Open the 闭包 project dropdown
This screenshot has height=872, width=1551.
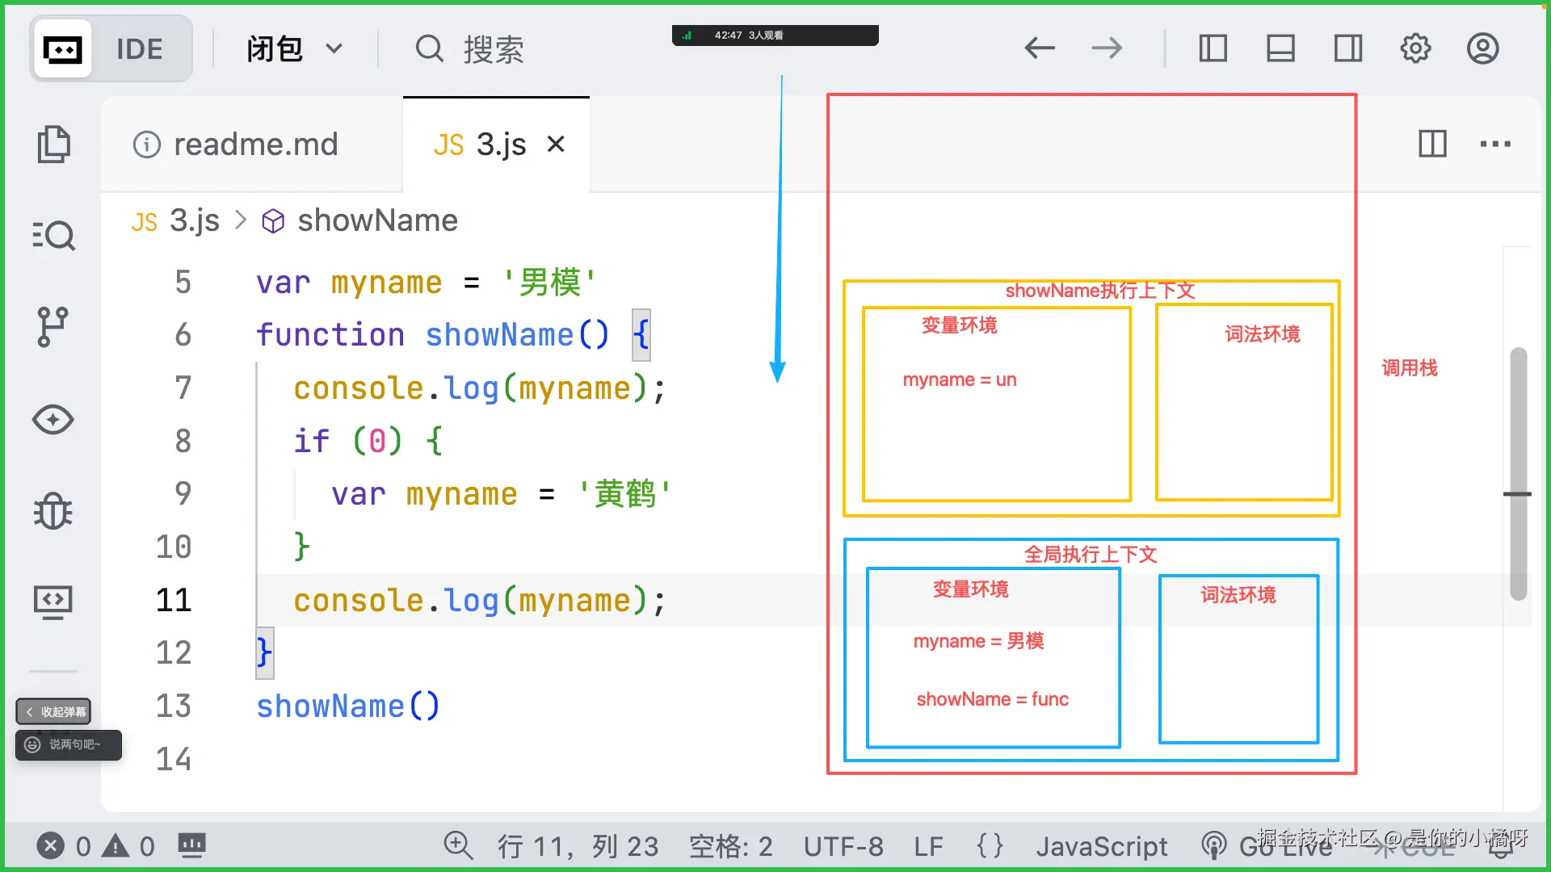click(295, 48)
